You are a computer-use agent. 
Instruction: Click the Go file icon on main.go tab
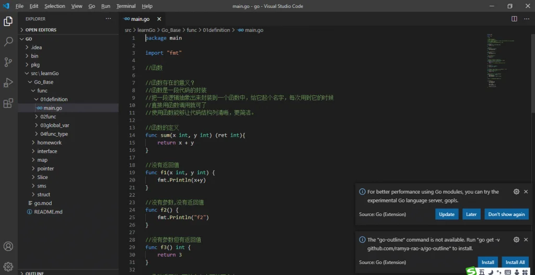[x=127, y=19]
